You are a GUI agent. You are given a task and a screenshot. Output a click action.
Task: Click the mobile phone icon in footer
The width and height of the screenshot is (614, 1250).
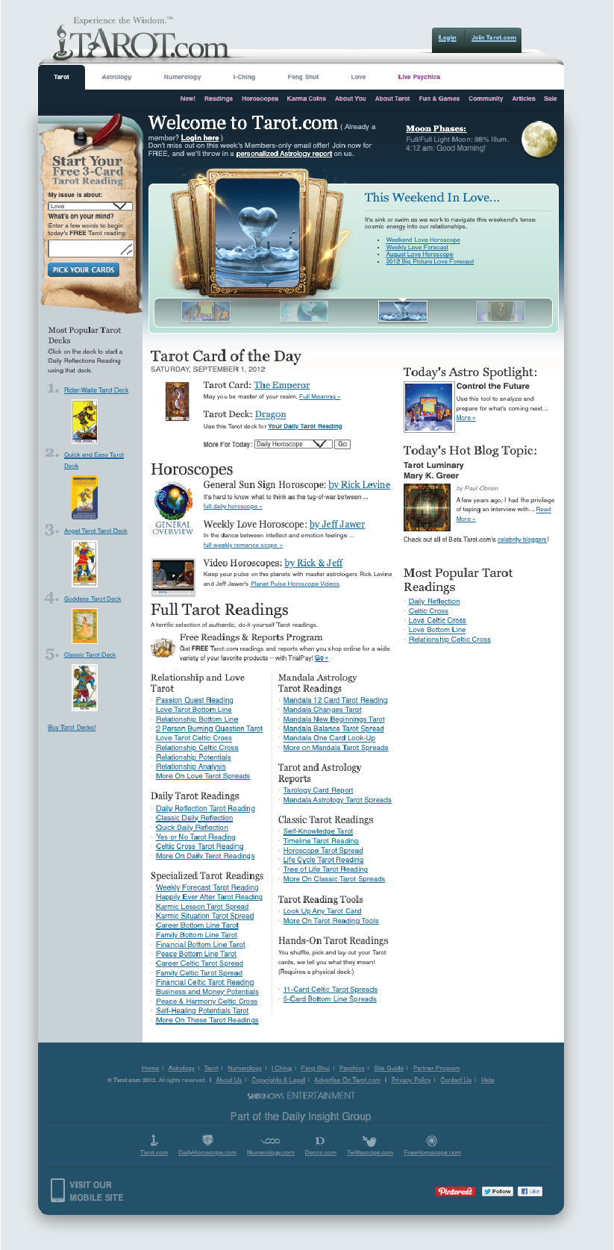point(57,1190)
